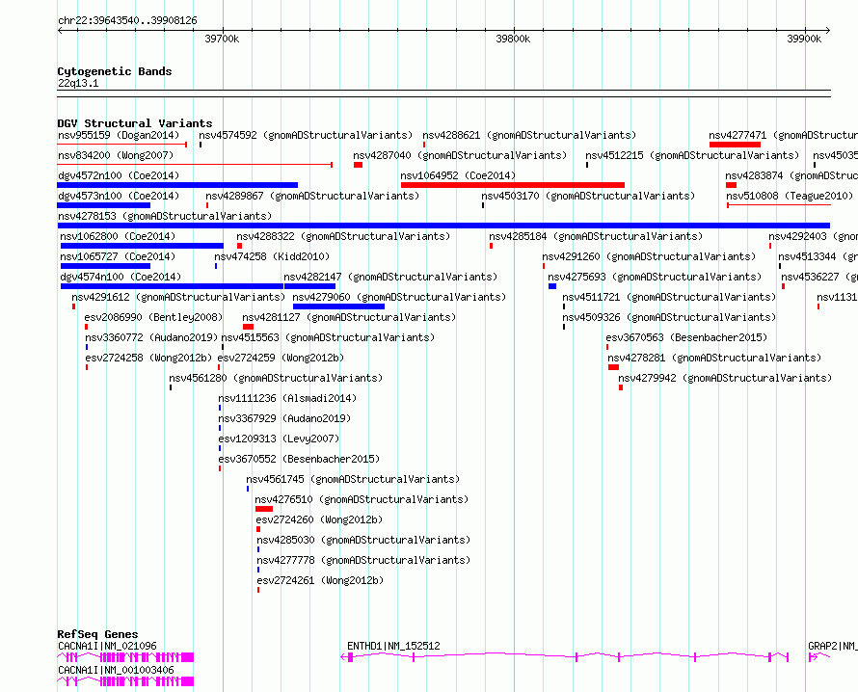Open esv2724260 (Wong2012b) label
Screen dimensions: 858x692
[x=319, y=519]
